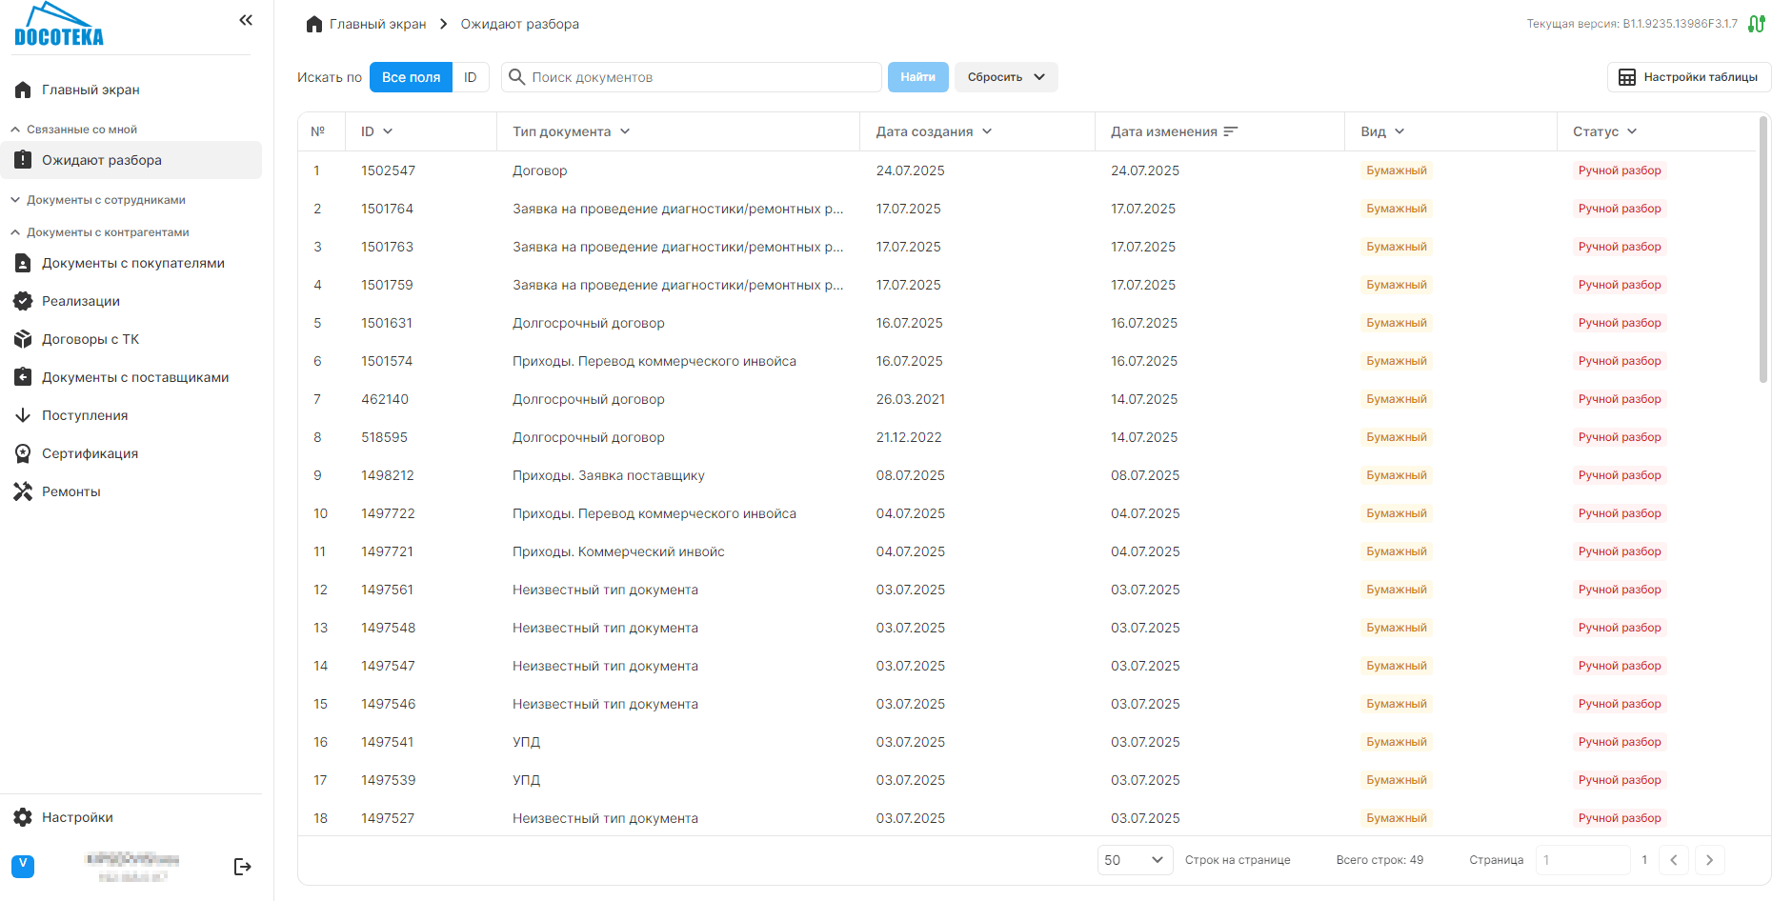1772x901 pixels.
Task: Open Документы с покупателями menu item
Action: [132, 263]
